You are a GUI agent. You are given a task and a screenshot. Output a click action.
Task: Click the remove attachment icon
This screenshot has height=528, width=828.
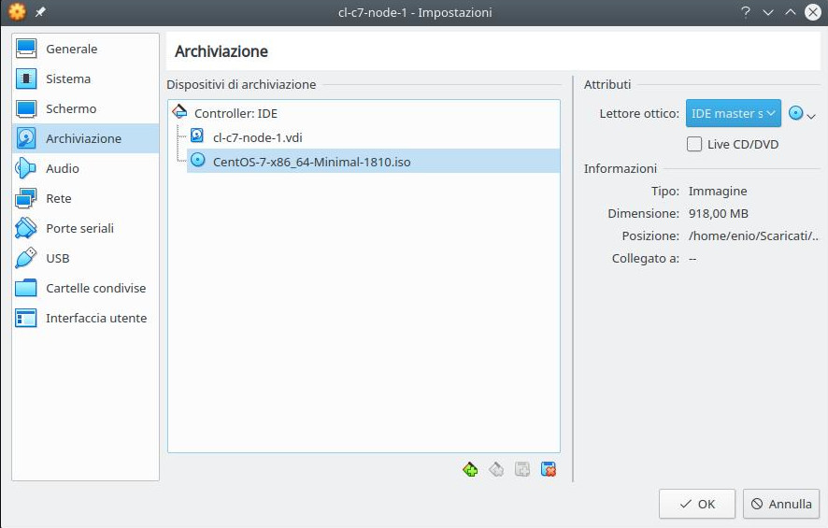click(549, 469)
